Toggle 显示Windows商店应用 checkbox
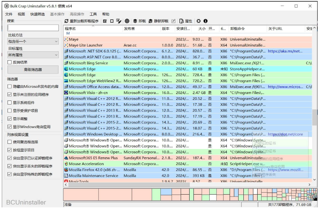 tap(10, 127)
